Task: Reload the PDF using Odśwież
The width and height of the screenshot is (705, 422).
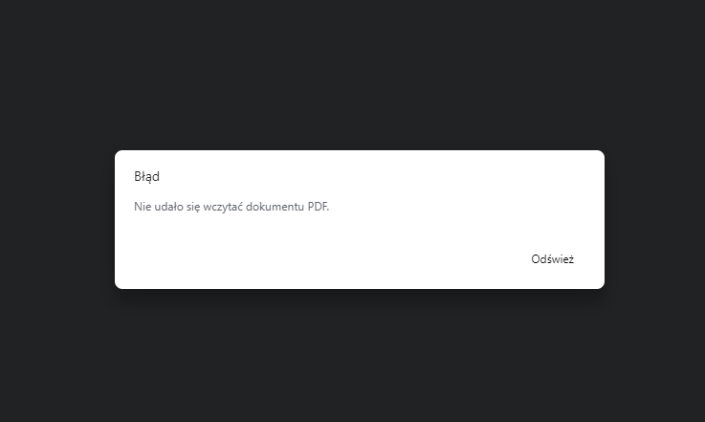Action: [552, 259]
